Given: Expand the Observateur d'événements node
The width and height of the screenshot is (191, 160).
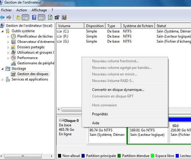Looking at the screenshot, I should [8, 42].
